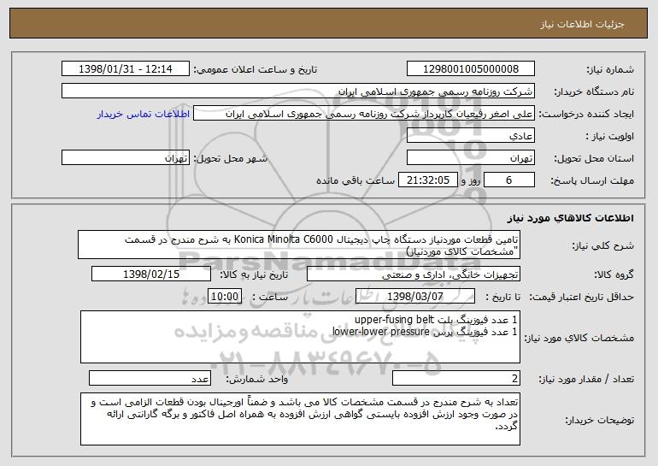658x466 pixels.
Task: Click the توضیحات خریدار text area
Action: click(300, 419)
